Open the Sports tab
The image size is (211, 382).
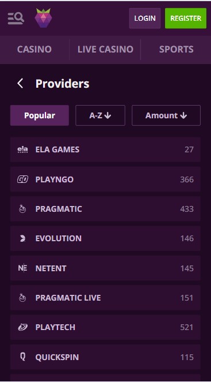(x=177, y=50)
